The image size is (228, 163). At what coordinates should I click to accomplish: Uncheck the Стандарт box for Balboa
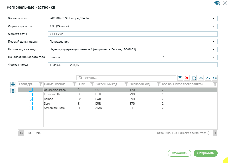[31, 99]
